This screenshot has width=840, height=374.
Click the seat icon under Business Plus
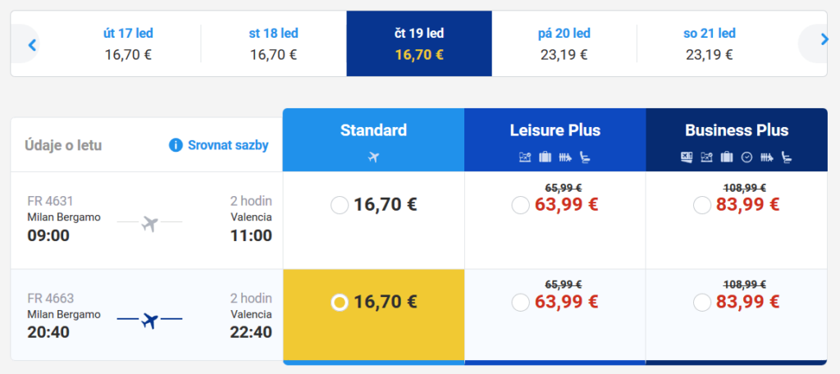pos(787,157)
